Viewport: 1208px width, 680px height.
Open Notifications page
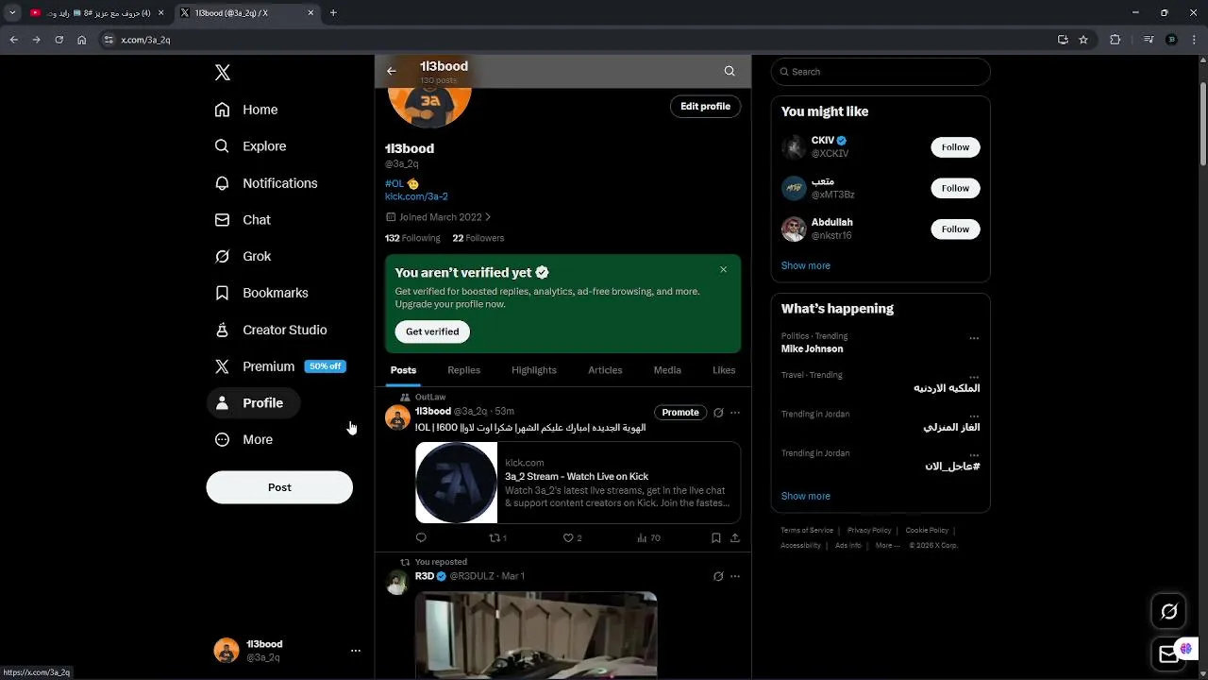coord(266,183)
